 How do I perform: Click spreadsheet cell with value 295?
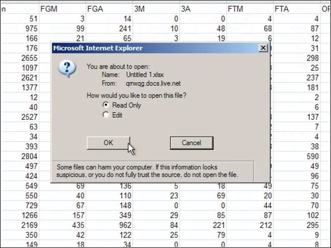click(x=297, y=225)
